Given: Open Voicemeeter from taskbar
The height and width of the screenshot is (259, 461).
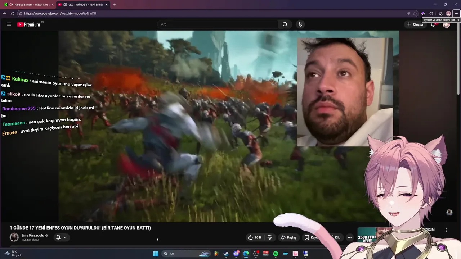Looking at the screenshot, I should point(266,254).
